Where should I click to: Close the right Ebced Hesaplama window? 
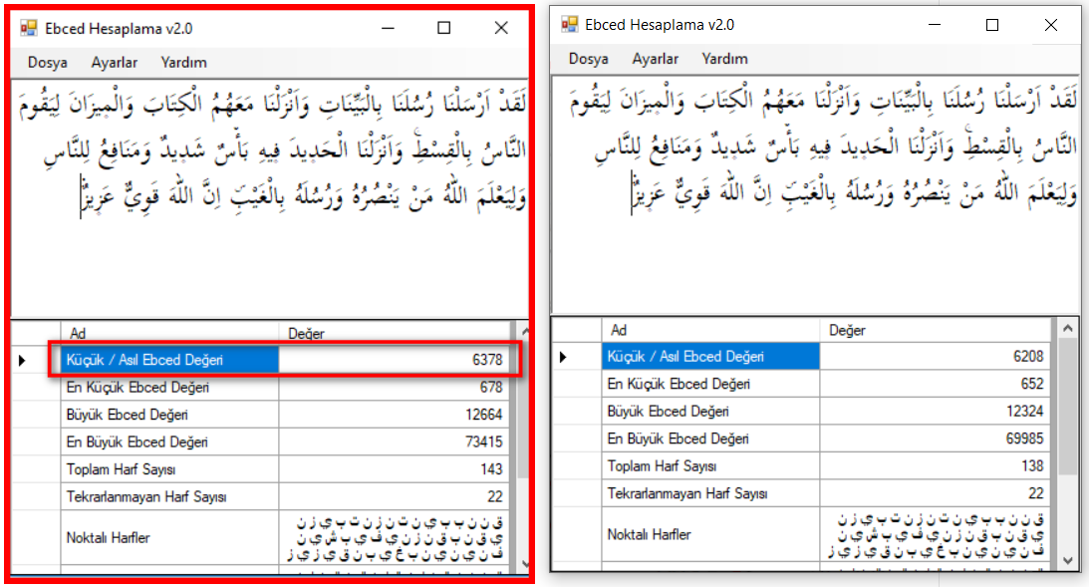(x=1051, y=25)
